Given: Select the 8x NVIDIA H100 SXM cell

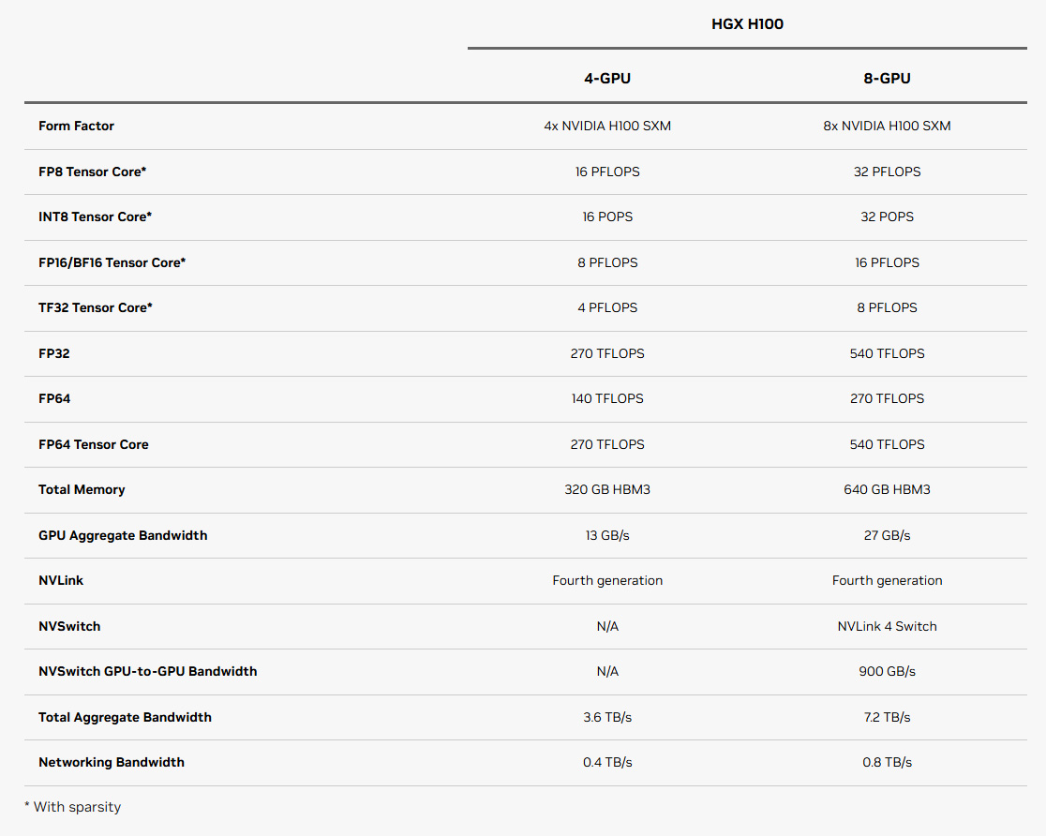Looking at the screenshot, I should (x=887, y=127).
